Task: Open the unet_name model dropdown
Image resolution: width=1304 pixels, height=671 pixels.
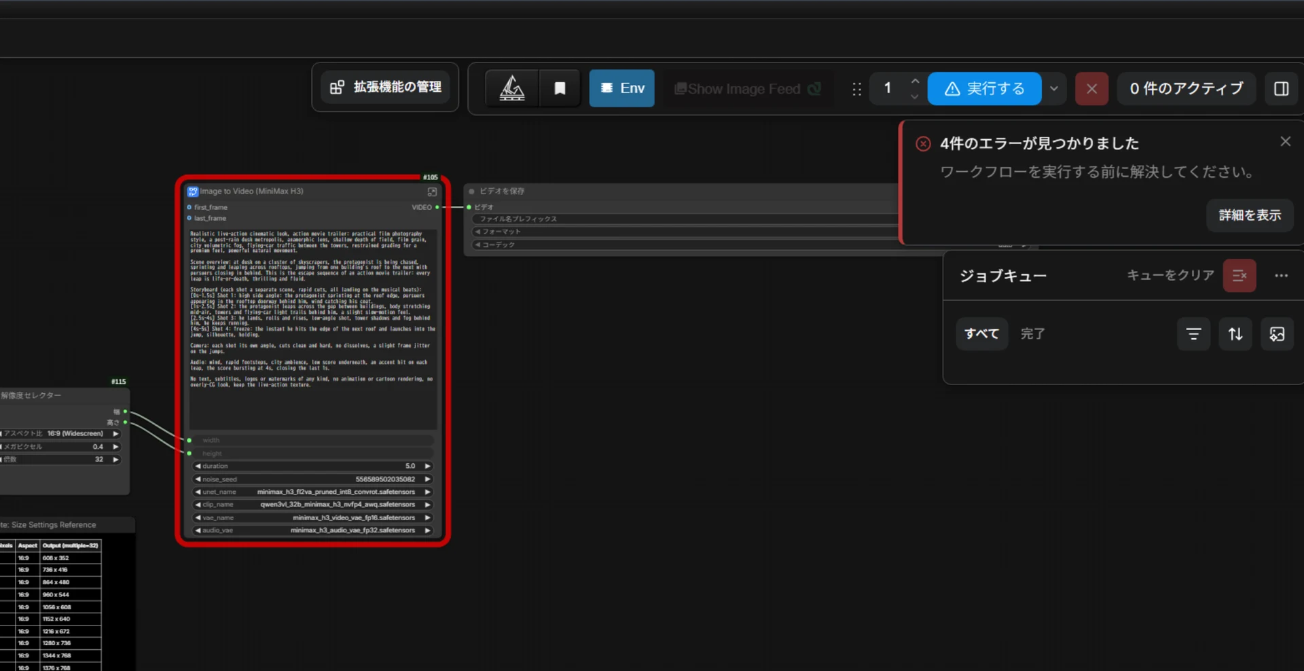Action: coord(313,492)
